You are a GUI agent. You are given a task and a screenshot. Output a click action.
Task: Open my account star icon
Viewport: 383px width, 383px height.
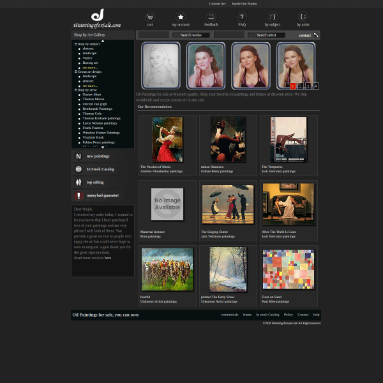coord(181,17)
